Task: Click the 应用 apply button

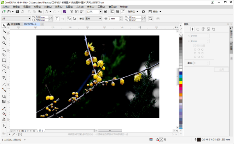Action: (x=222, y=69)
